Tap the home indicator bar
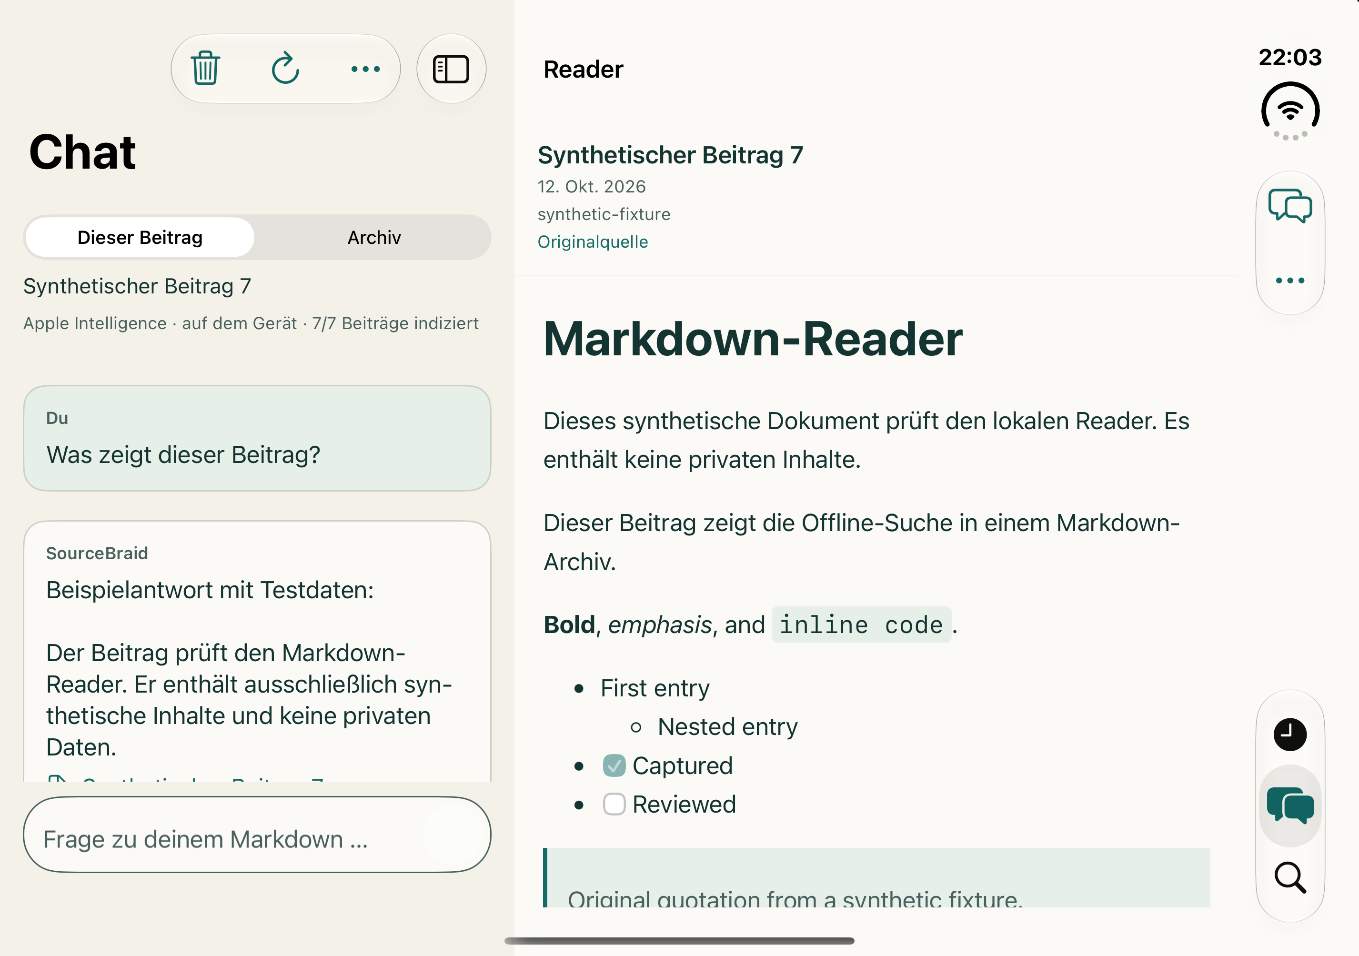 (679, 941)
